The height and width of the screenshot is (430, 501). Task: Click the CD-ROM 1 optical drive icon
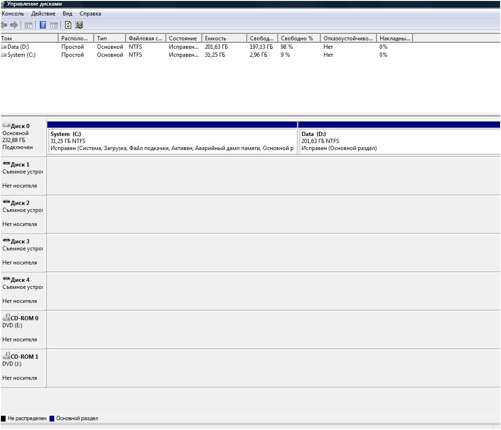pos(7,355)
